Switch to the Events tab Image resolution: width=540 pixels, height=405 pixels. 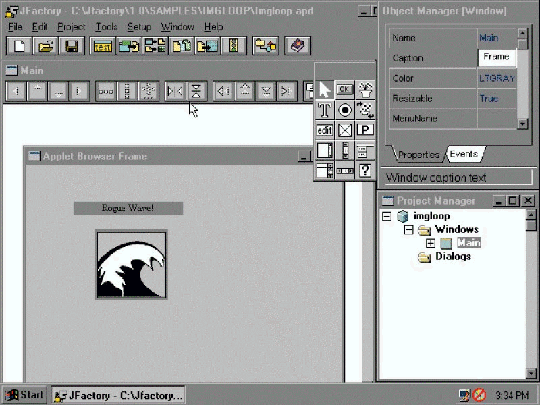click(464, 154)
